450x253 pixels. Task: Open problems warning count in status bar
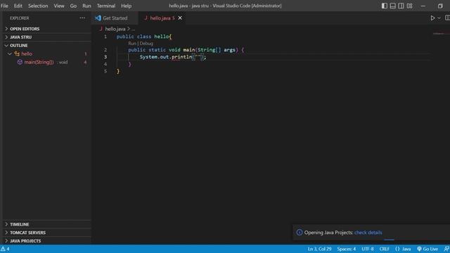[5, 249]
